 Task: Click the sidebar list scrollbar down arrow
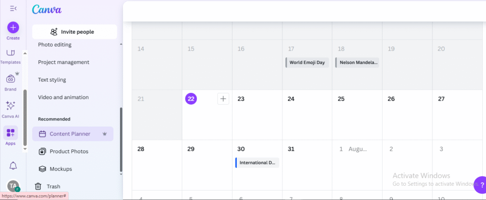pos(121,174)
